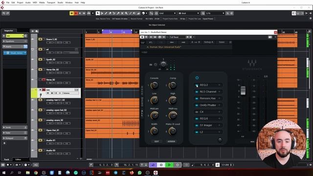Expand the Notepad section in Inspector
The width and height of the screenshot is (313, 176).
tap(15, 138)
